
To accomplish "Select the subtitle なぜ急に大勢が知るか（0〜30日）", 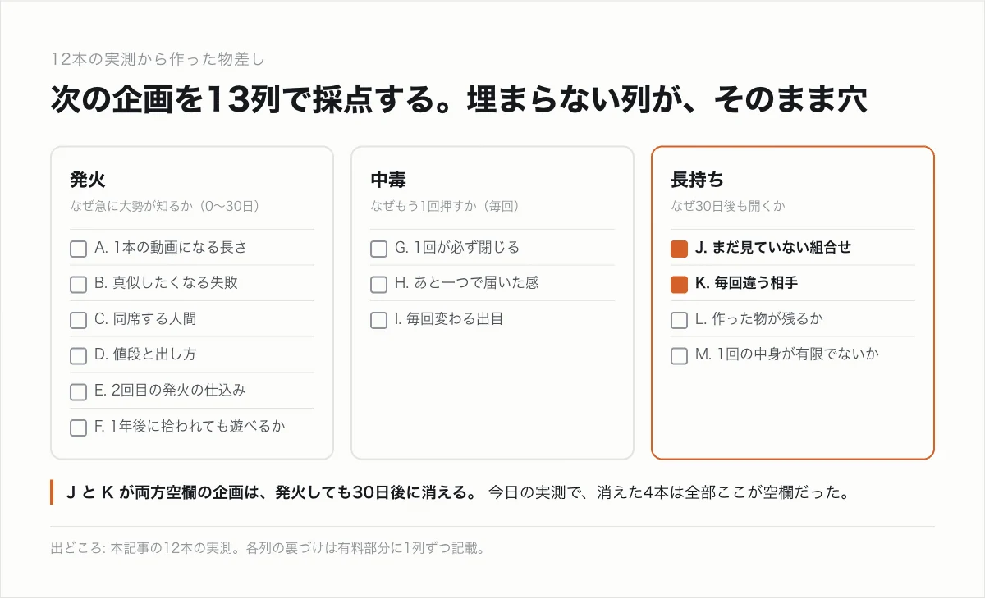I will (x=165, y=206).
